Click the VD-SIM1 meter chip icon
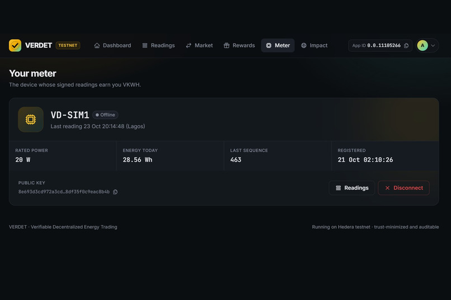Screen dimensions: 451x300 [x=31, y=120]
